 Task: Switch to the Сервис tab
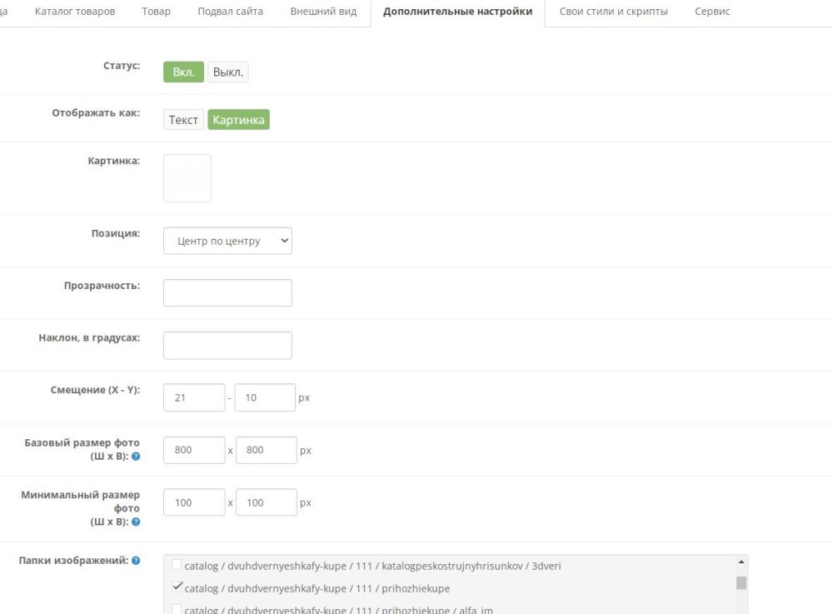pyautogui.click(x=712, y=11)
